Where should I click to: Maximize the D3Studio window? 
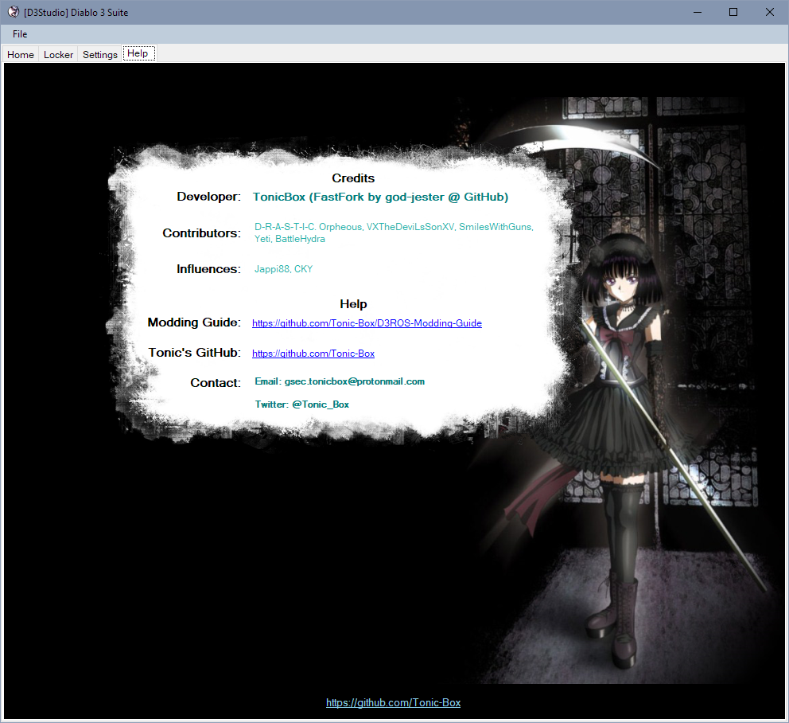733,12
